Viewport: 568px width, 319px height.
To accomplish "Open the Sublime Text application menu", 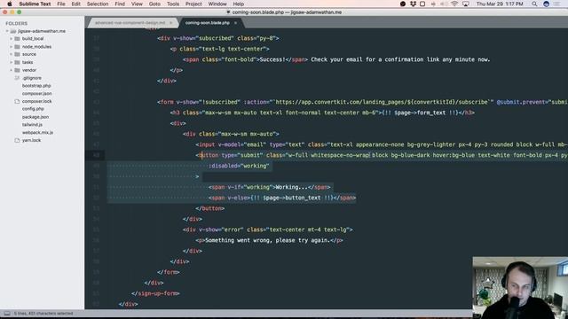I will (35, 4).
